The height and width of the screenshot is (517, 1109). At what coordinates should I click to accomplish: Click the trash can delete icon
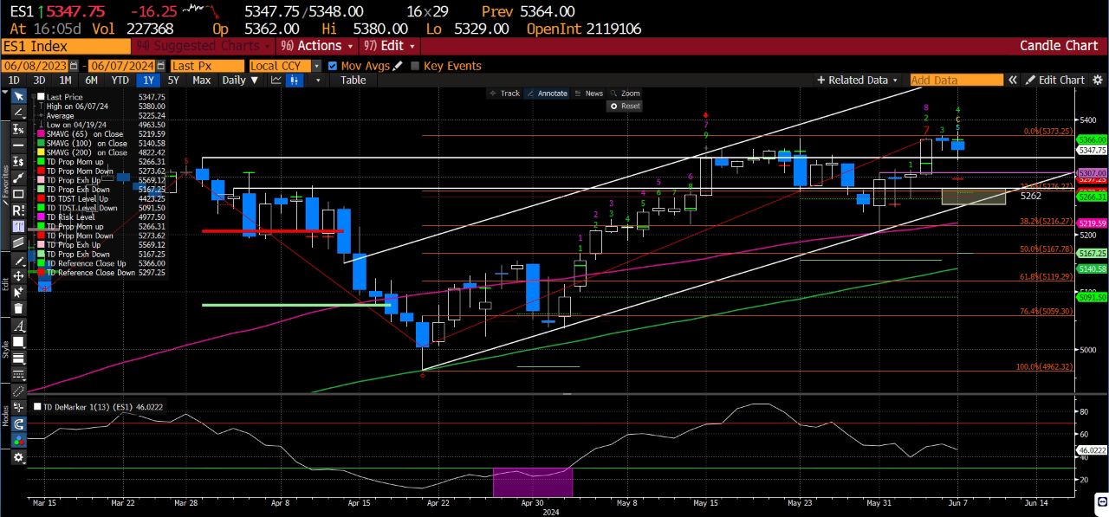coord(19,308)
